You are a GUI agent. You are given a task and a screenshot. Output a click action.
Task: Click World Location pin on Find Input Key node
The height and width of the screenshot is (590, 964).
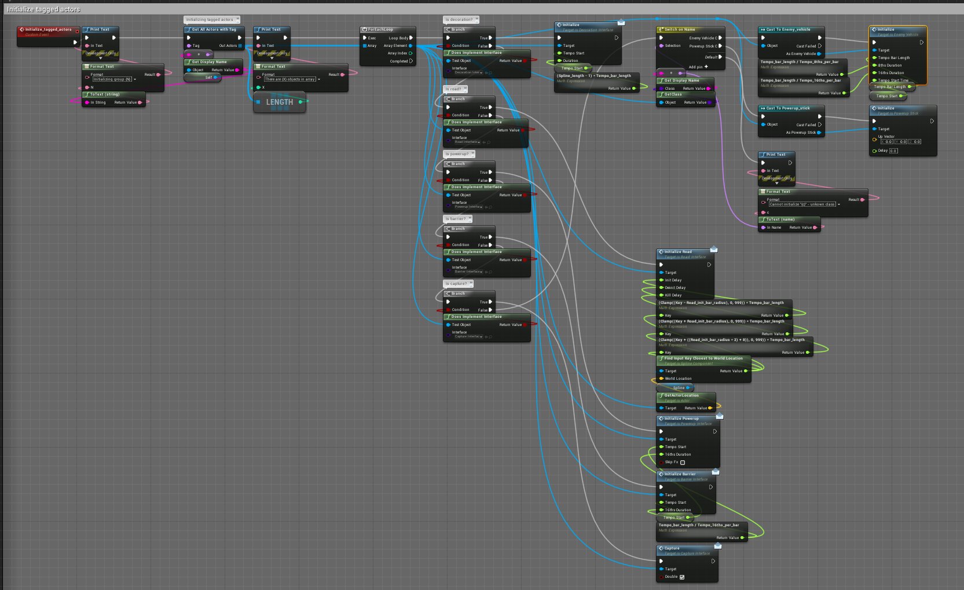[662, 379]
